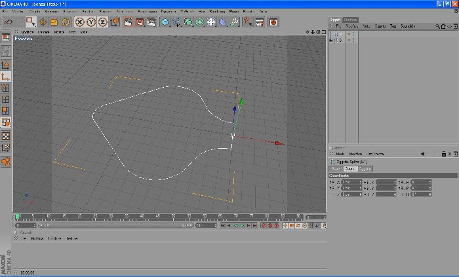Select the Base tab in attribute manager
Screen dimensions: 459x277
(x=336, y=169)
